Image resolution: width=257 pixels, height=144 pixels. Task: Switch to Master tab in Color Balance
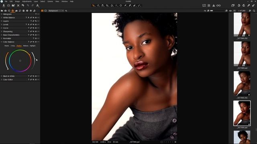tap(6, 46)
